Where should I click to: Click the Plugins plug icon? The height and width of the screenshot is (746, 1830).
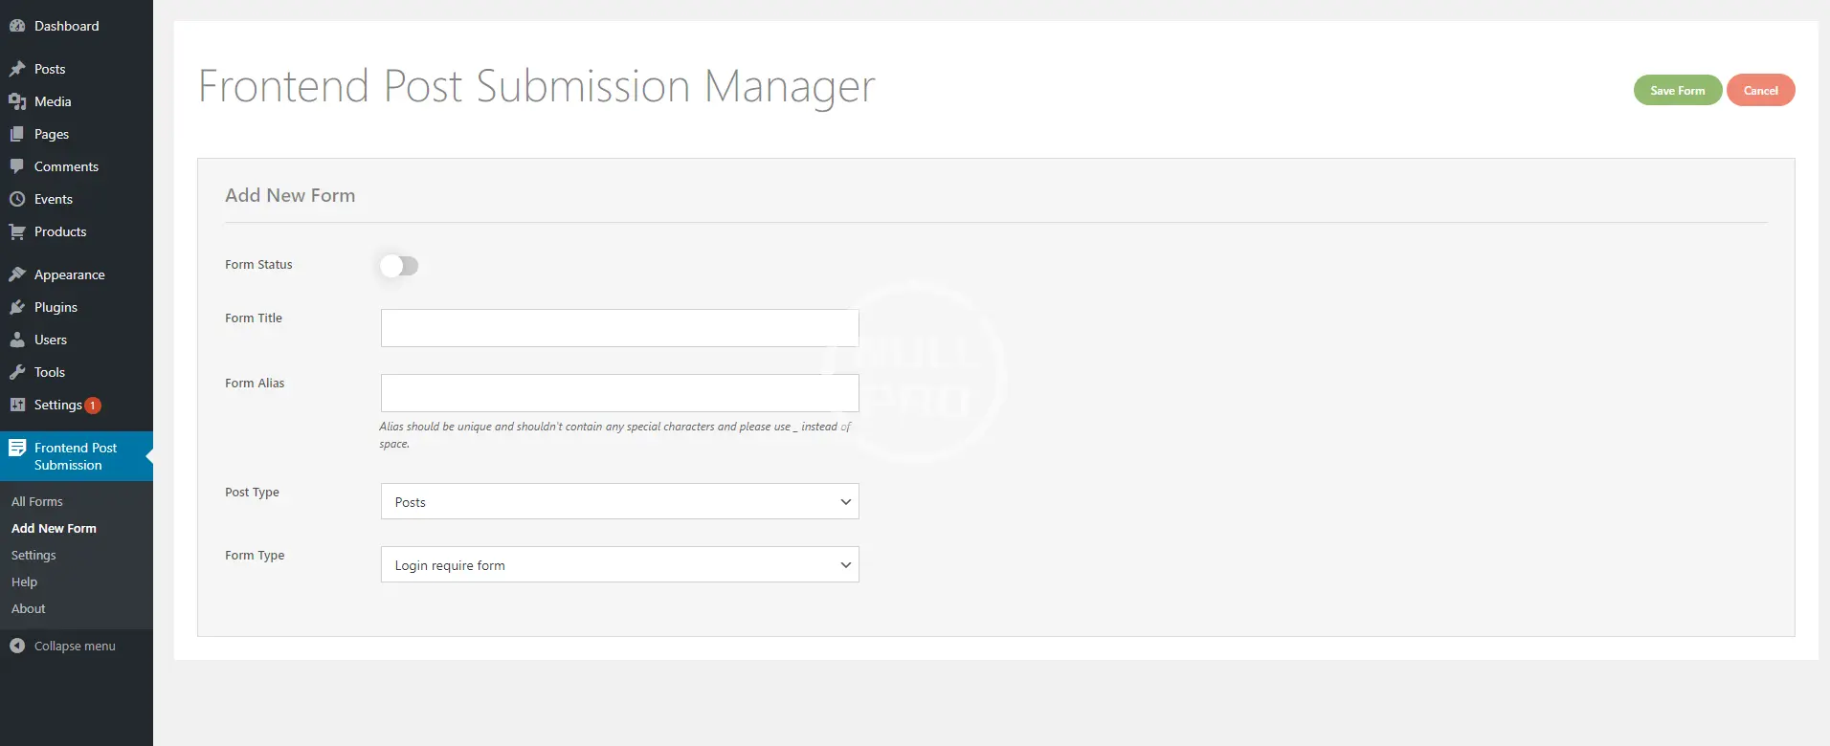(17, 307)
